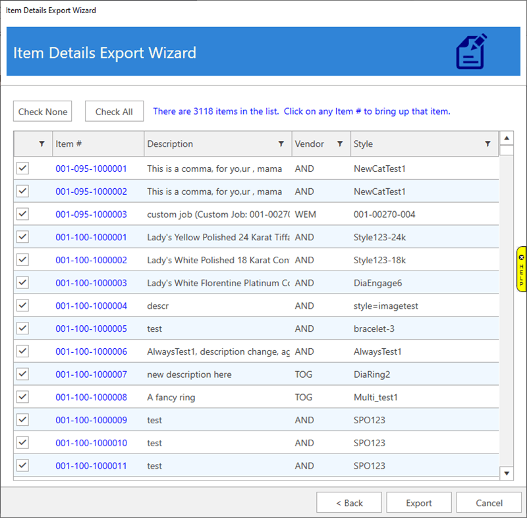Click the Export button
This screenshot has height=518, width=527.
coord(418,502)
